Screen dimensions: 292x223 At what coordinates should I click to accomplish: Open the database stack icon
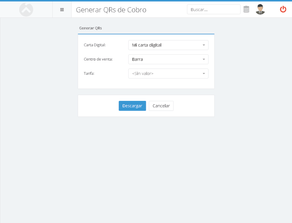pos(246,9)
